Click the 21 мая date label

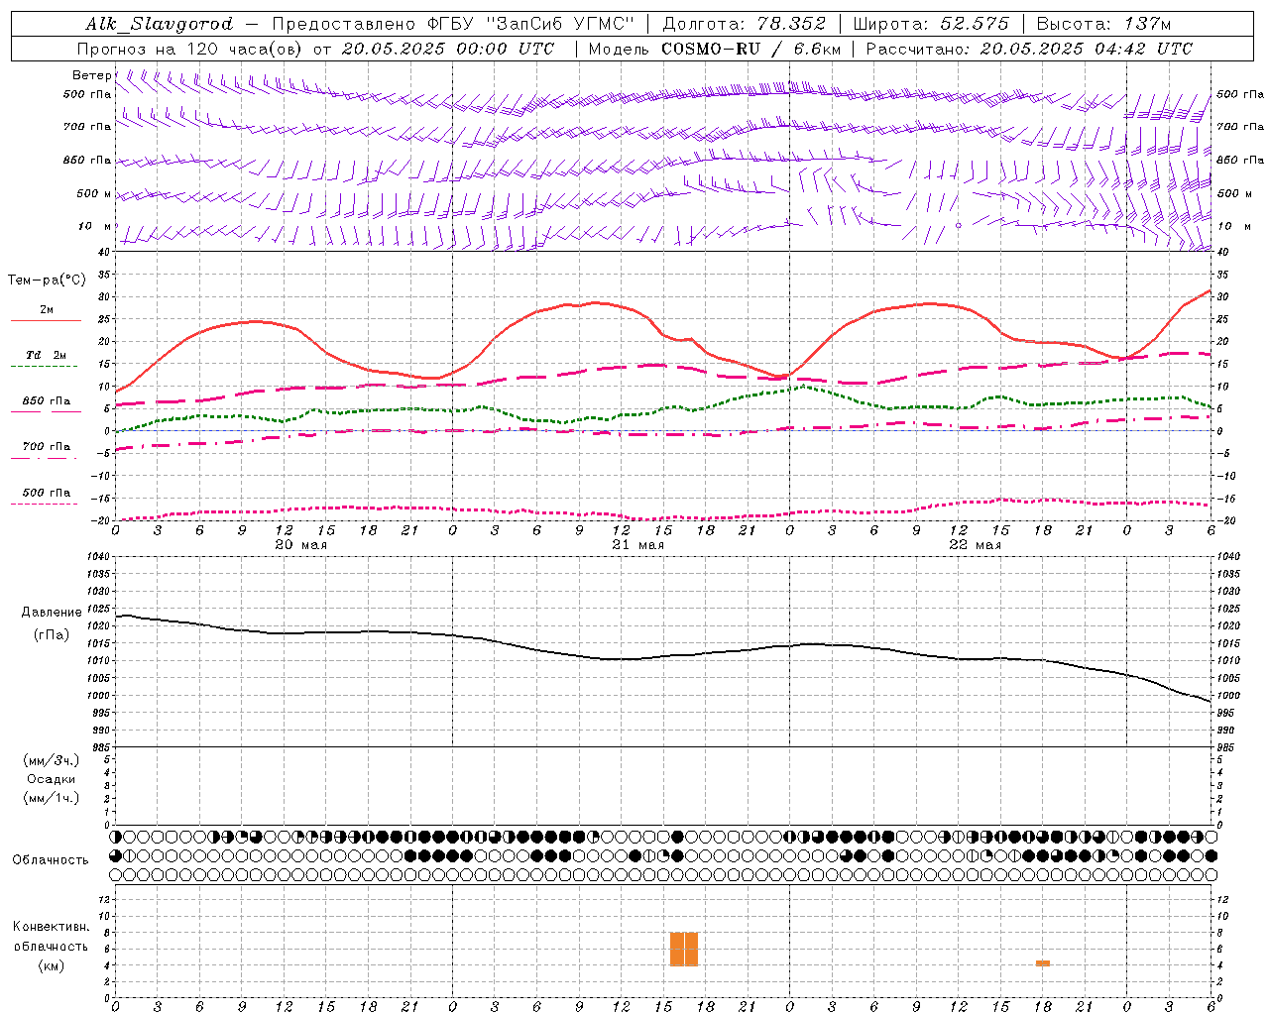(x=638, y=545)
